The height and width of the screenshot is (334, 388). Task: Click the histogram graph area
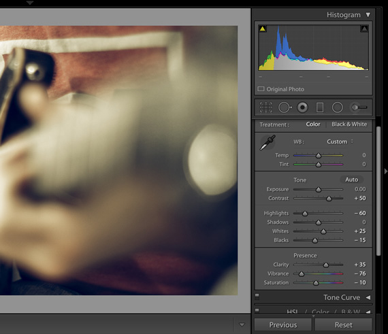click(x=313, y=48)
